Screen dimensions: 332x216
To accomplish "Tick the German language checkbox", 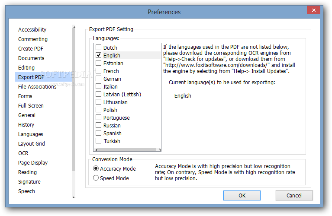I will pyautogui.click(x=99, y=79).
